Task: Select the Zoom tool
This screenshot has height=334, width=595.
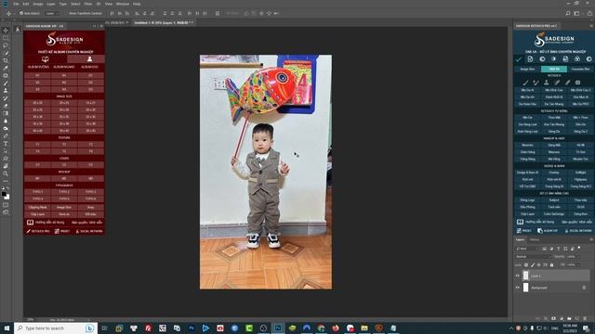Action: 6,173
